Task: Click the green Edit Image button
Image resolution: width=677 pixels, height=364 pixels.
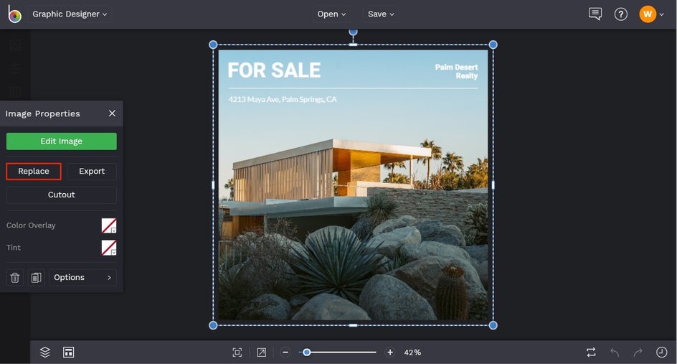Action: [x=61, y=141]
